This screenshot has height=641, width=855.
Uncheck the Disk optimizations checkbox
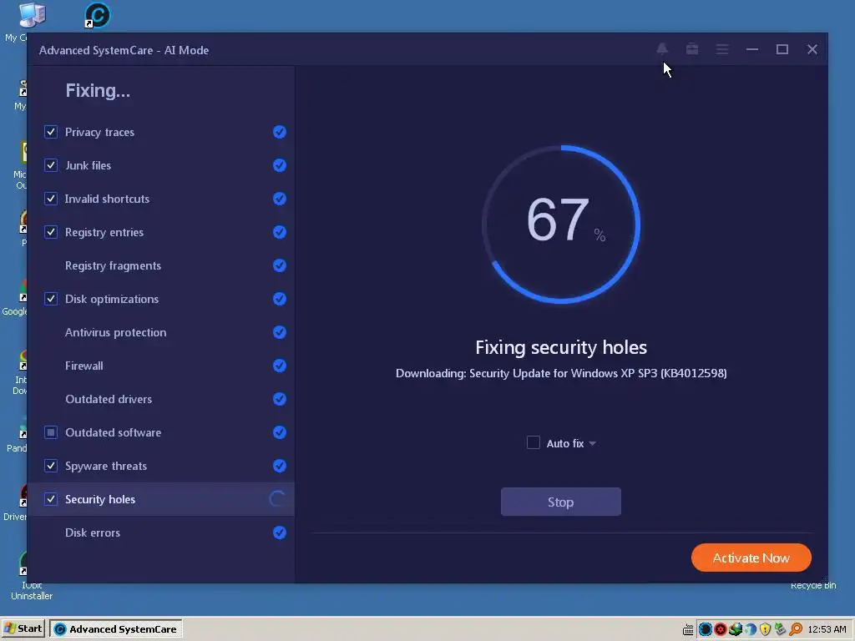[51, 299]
